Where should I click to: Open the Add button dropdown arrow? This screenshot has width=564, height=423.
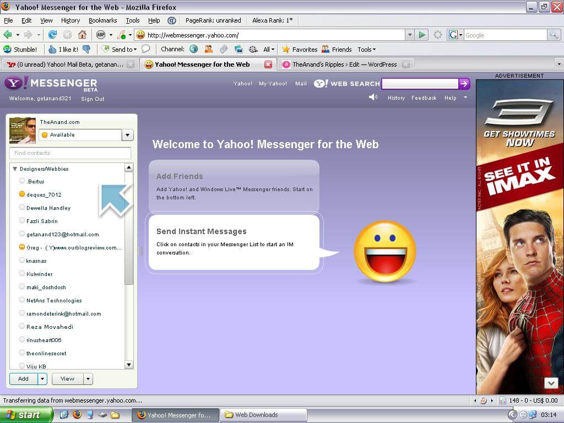pyautogui.click(x=42, y=379)
